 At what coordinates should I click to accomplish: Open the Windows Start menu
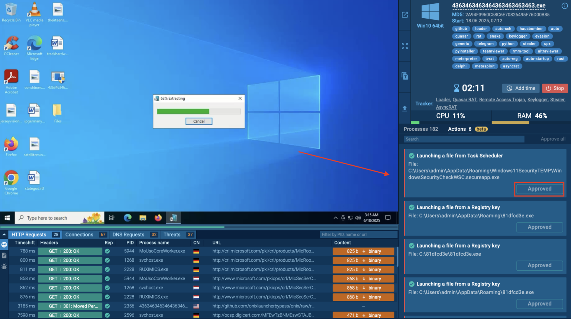7,218
